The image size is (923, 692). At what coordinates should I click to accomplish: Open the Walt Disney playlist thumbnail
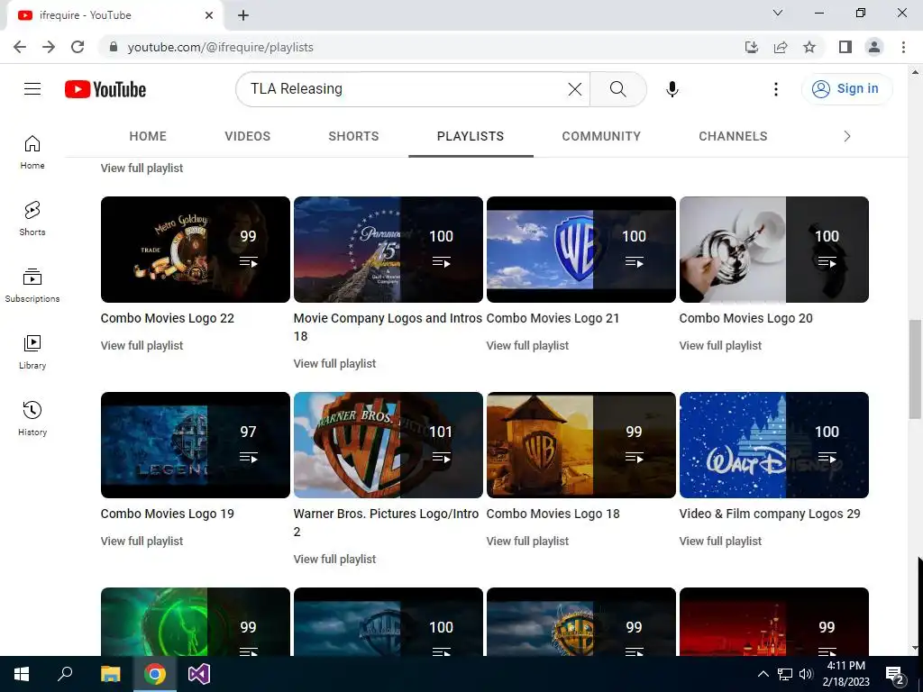point(774,445)
